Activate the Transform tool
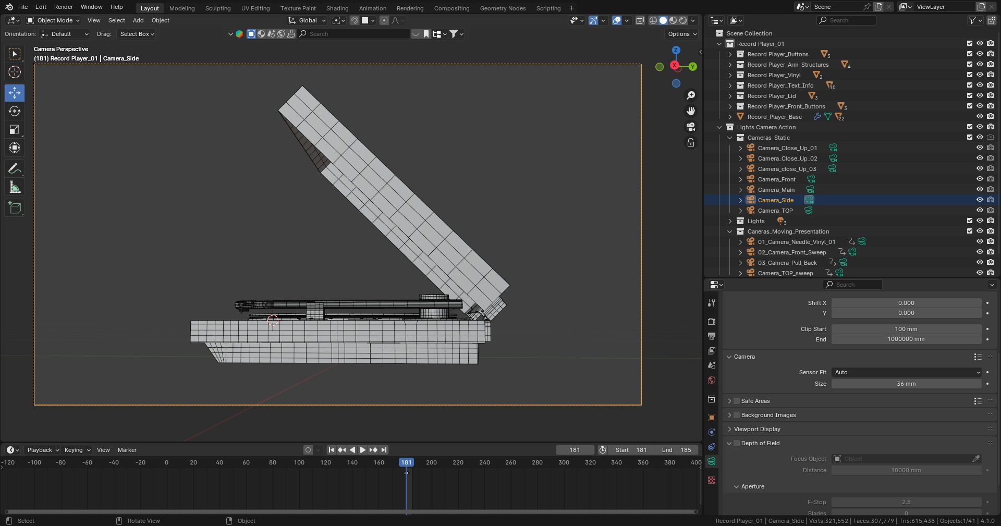This screenshot has height=526, width=1001. point(15,148)
